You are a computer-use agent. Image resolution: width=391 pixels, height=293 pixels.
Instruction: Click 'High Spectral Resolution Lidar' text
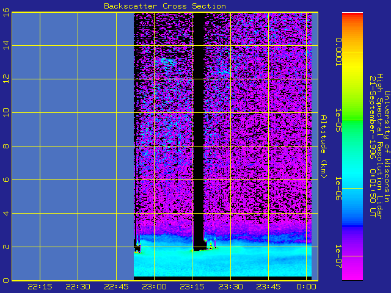pos(379,146)
